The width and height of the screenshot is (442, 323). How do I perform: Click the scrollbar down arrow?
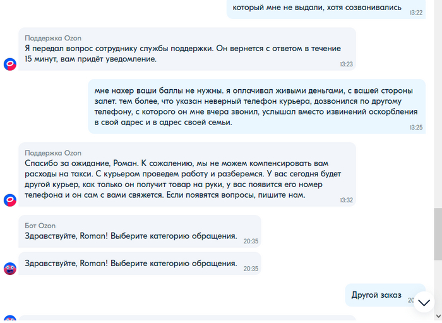coord(438,316)
